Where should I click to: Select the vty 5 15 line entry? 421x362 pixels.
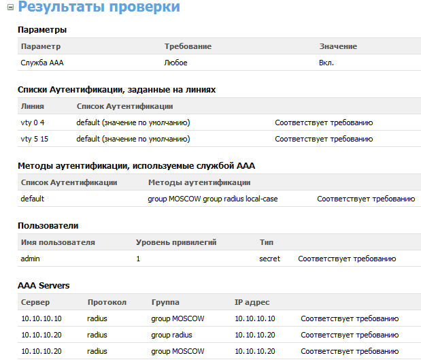click(35, 139)
